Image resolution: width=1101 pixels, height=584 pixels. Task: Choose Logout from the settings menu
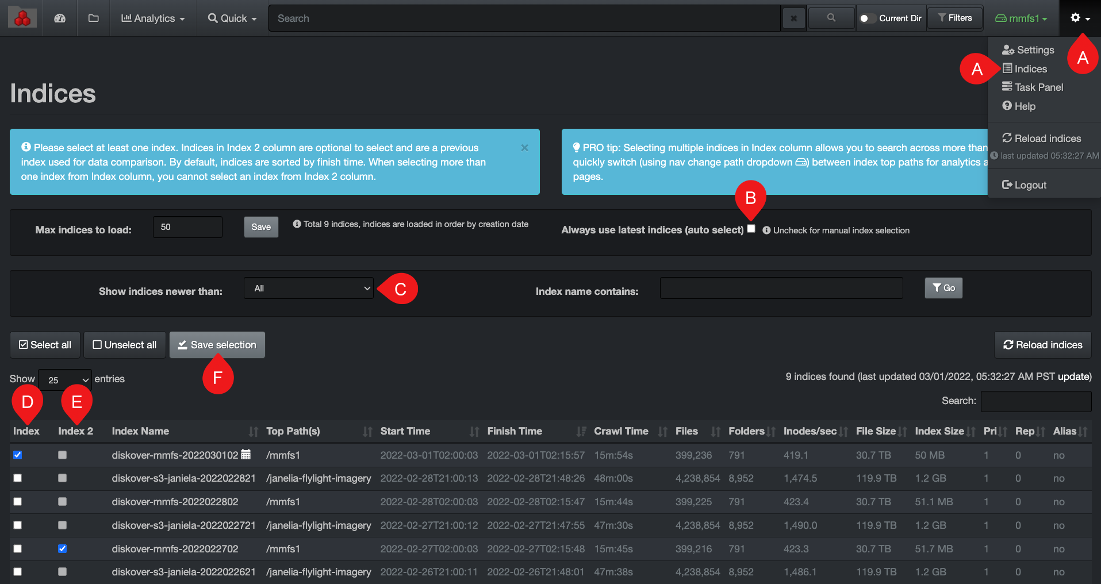[x=1023, y=185]
